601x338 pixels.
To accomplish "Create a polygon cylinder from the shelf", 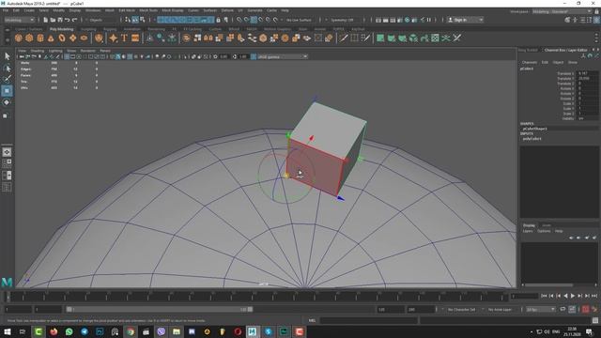I will (x=40, y=38).
